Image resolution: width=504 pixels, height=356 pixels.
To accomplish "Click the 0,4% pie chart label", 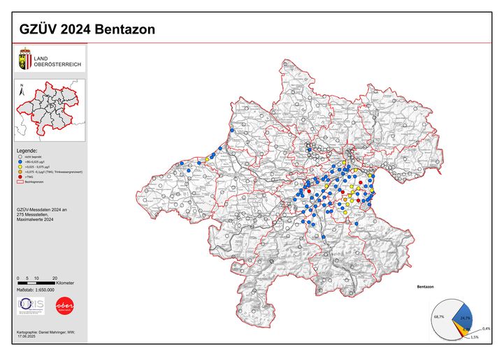I will [486, 328].
